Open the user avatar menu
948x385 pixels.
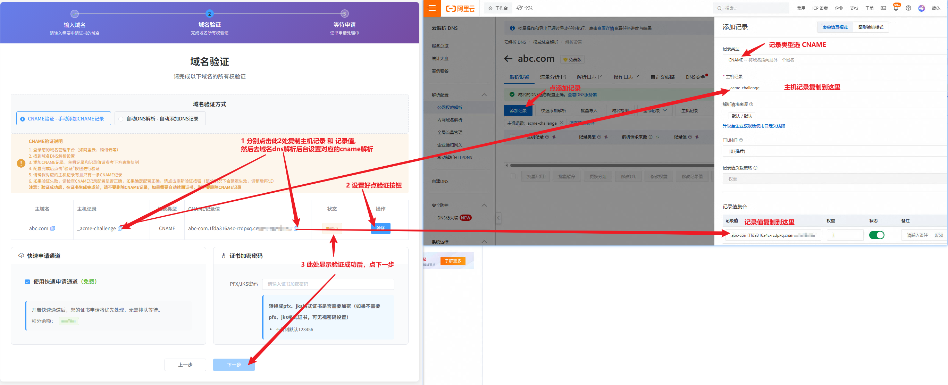coord(922,8)
